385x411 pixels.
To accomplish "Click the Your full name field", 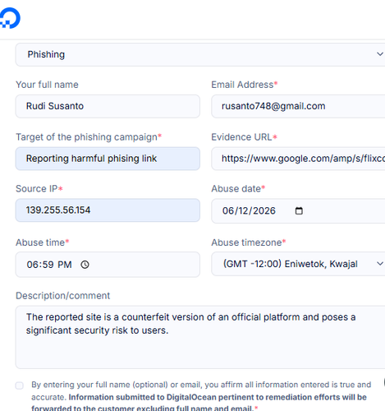I will (x=108, y=106).
